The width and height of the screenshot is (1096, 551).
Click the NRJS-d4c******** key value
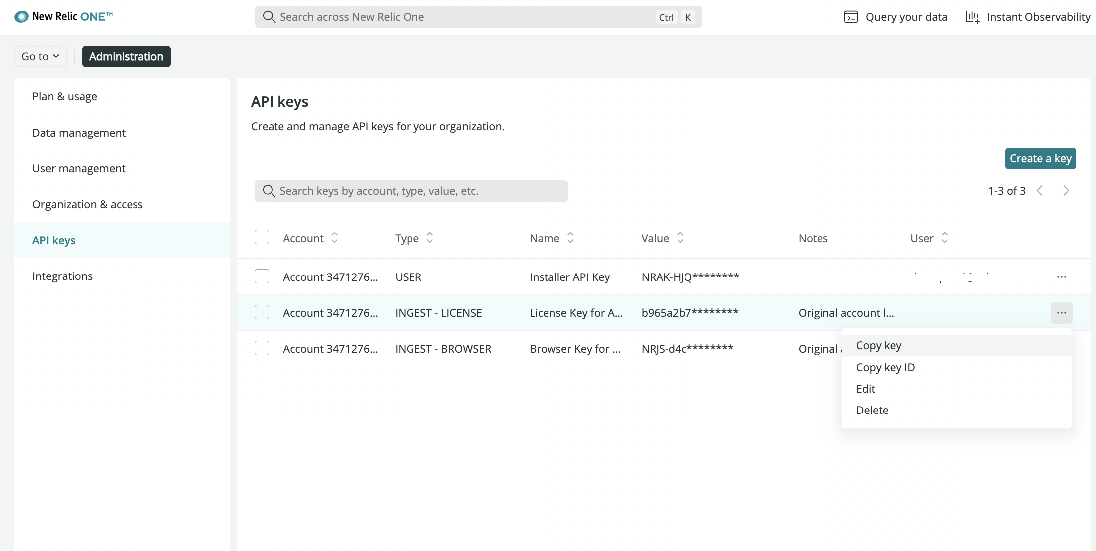point(687,349)
